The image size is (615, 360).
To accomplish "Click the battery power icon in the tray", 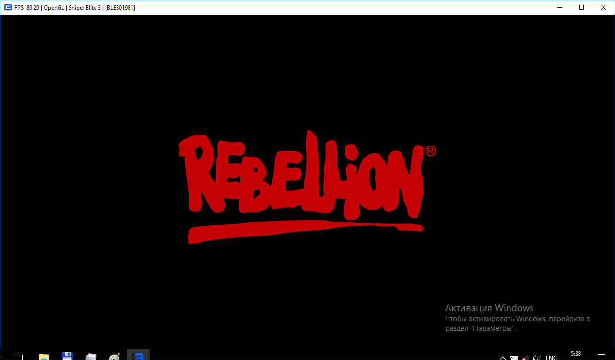I will (x=514, y=357).
